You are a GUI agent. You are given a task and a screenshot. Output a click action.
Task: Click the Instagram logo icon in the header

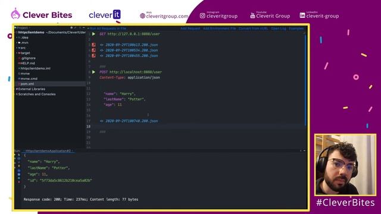(202, 16)
